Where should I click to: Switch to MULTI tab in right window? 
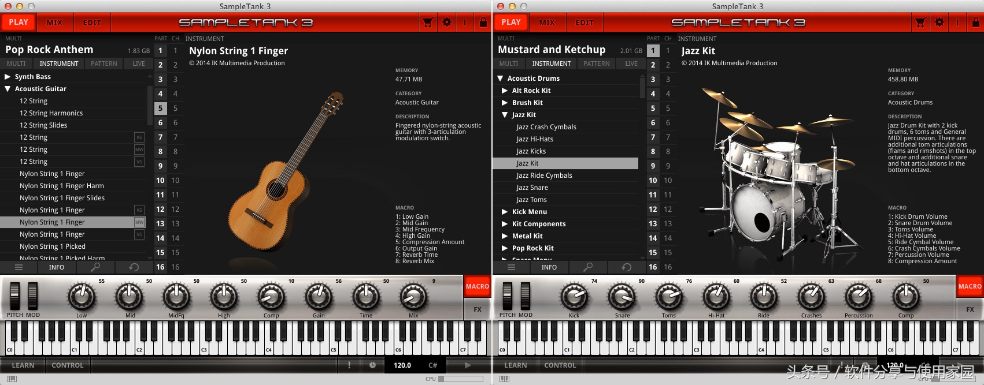(509, 63)
